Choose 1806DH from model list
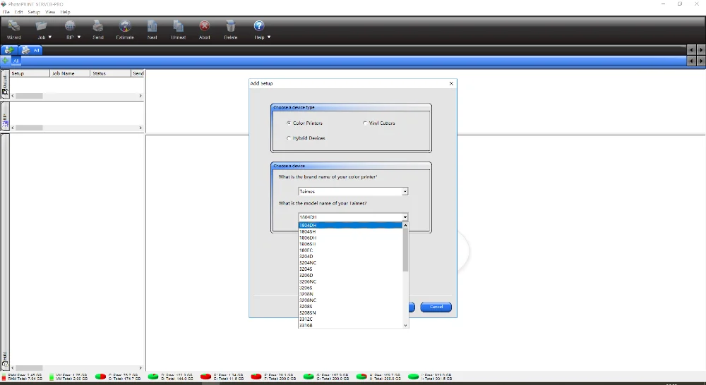 pyautogui.click(x=350, y=238)
